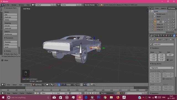Open the 3D viewport editor type selector
The image size is (177, 100).
pos(3,85)
